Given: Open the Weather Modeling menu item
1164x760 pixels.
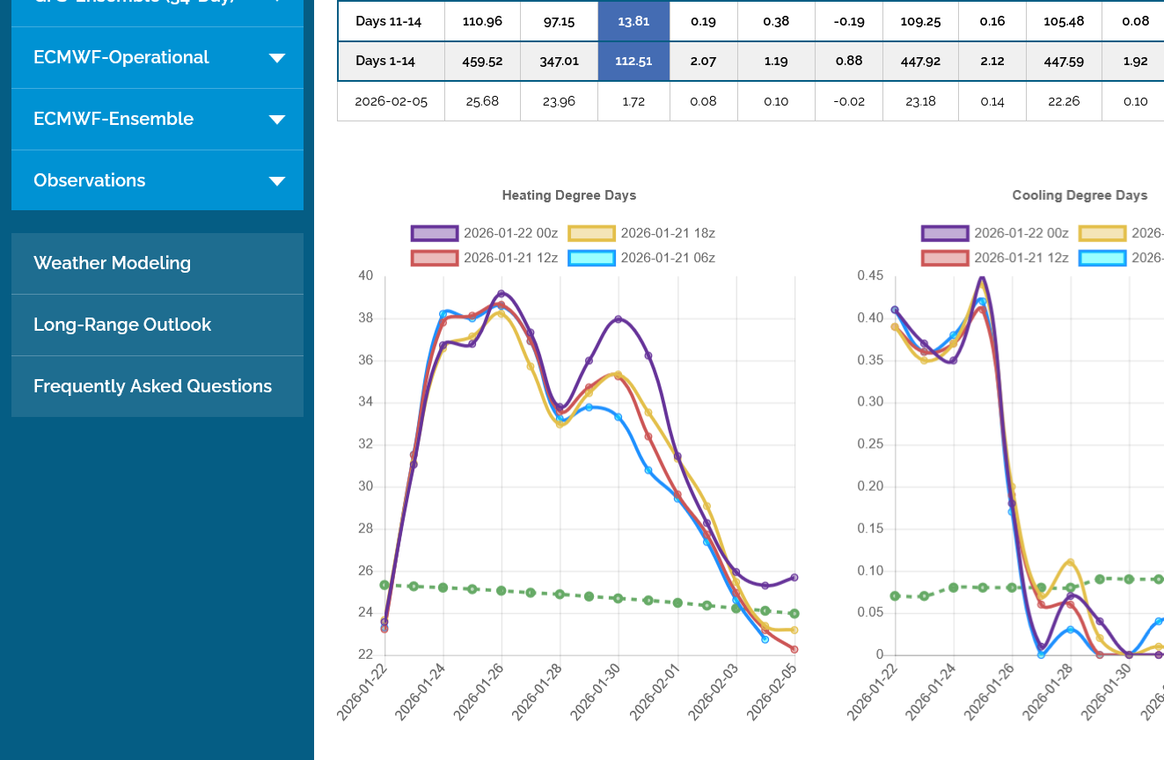Looking at the screenshot, I should (x=112, y=263).
